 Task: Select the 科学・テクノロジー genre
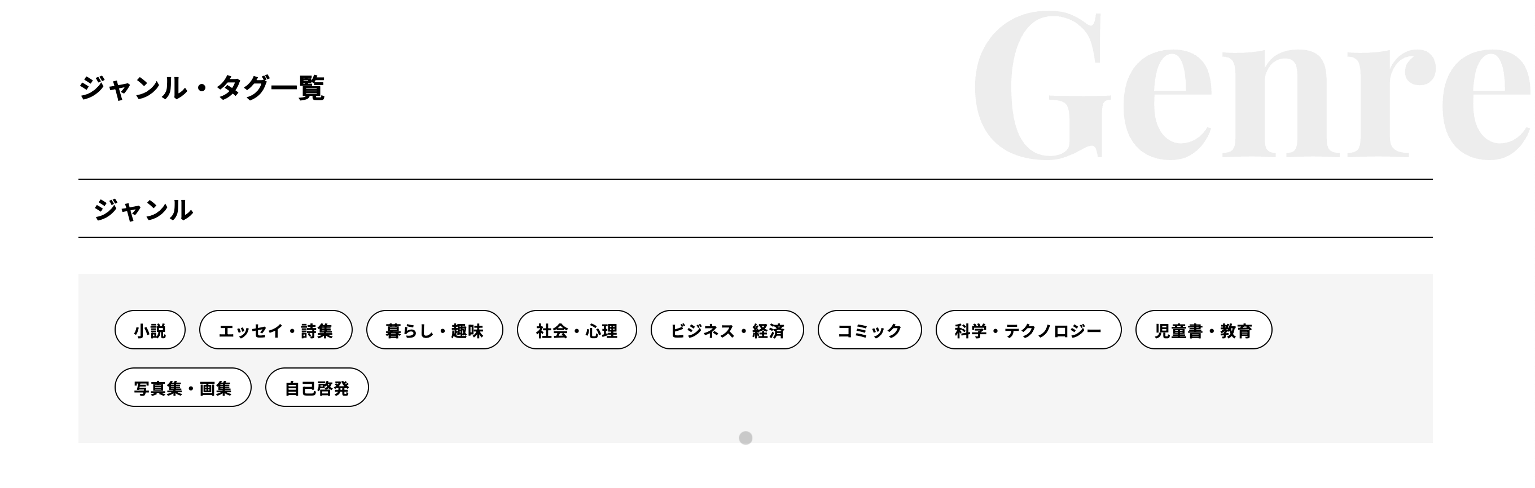(1029, 330)
